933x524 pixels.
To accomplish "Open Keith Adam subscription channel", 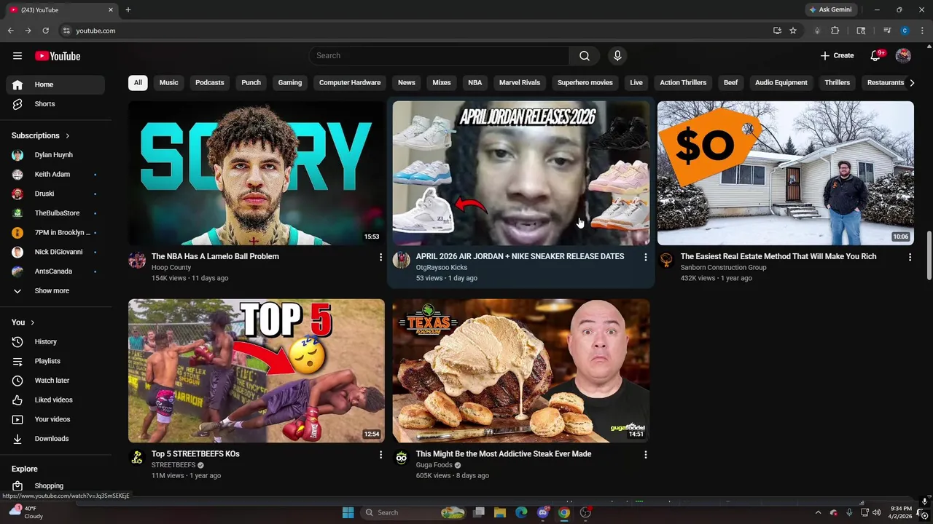I will [x=55, y=175].
